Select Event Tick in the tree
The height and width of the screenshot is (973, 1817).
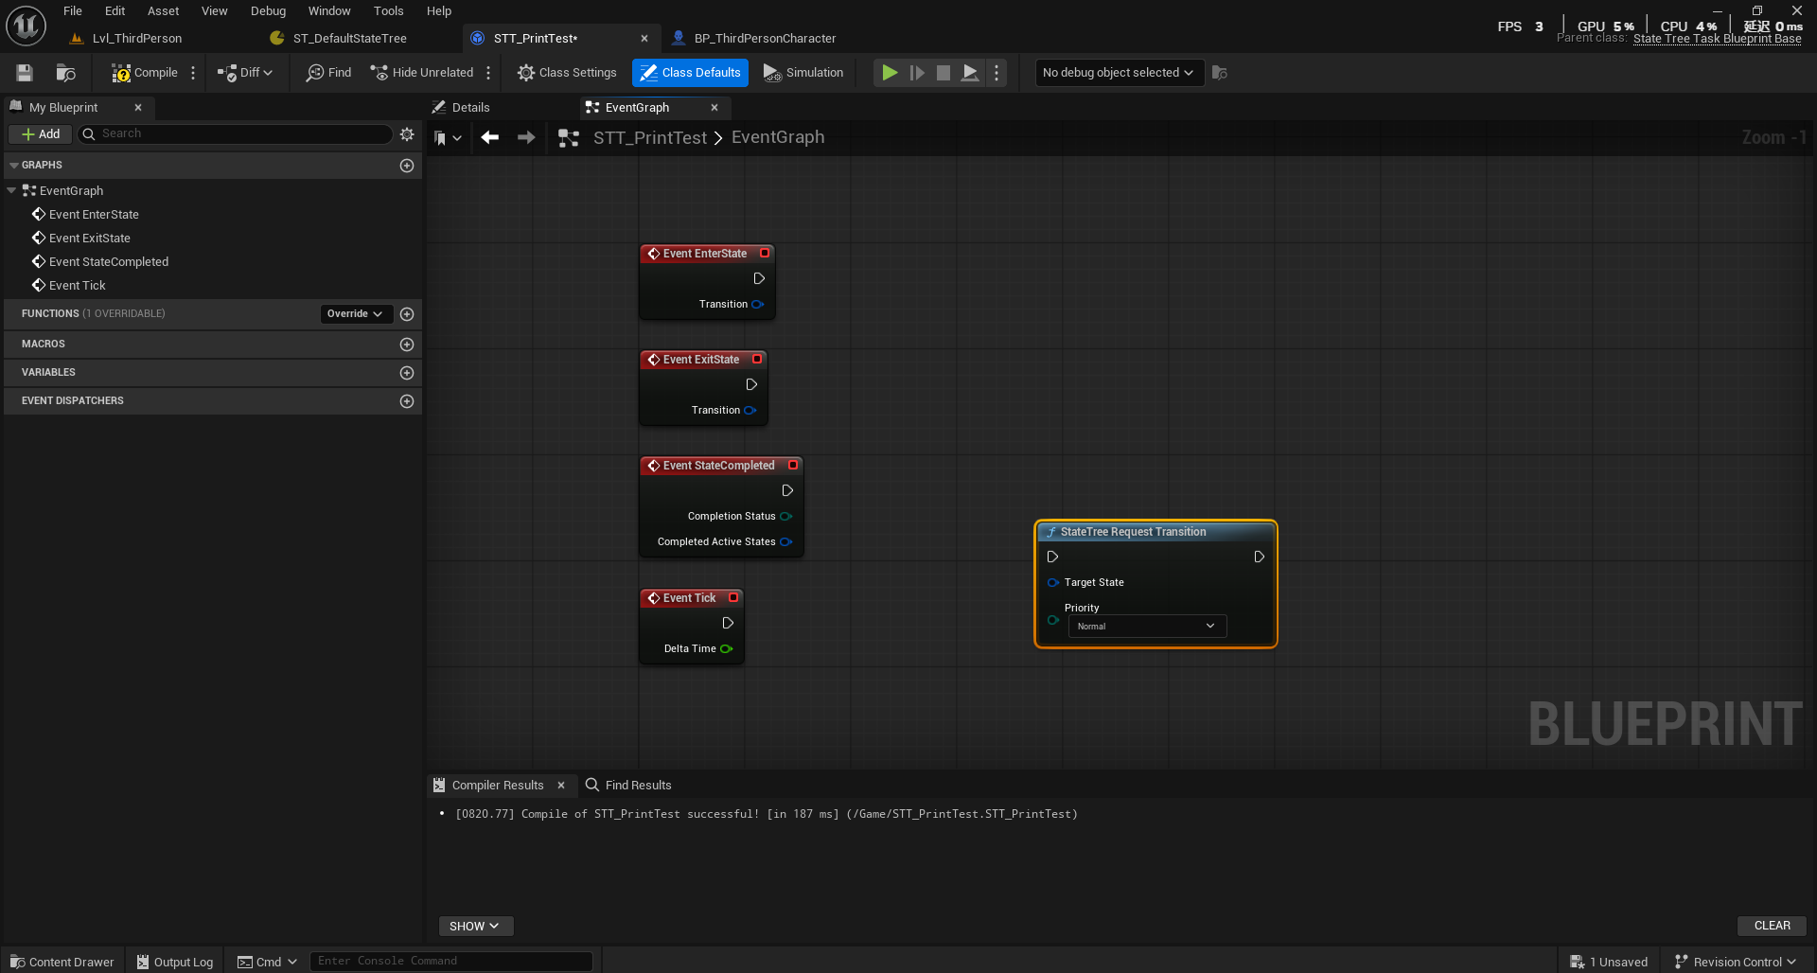pos(78,286)
